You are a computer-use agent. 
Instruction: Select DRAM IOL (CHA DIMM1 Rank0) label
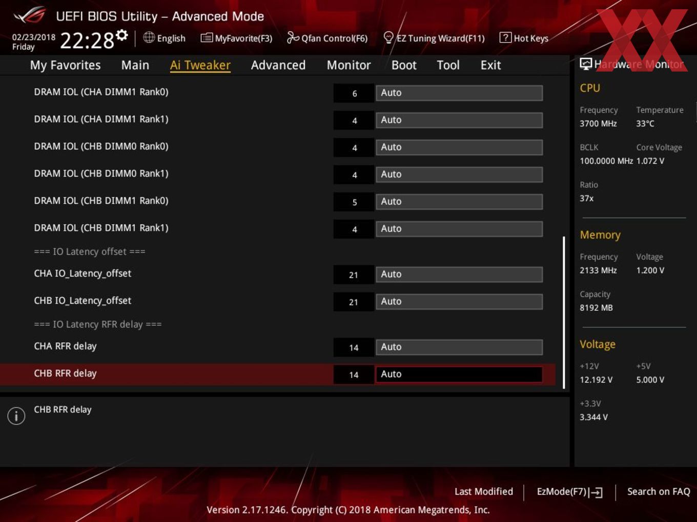101,92
